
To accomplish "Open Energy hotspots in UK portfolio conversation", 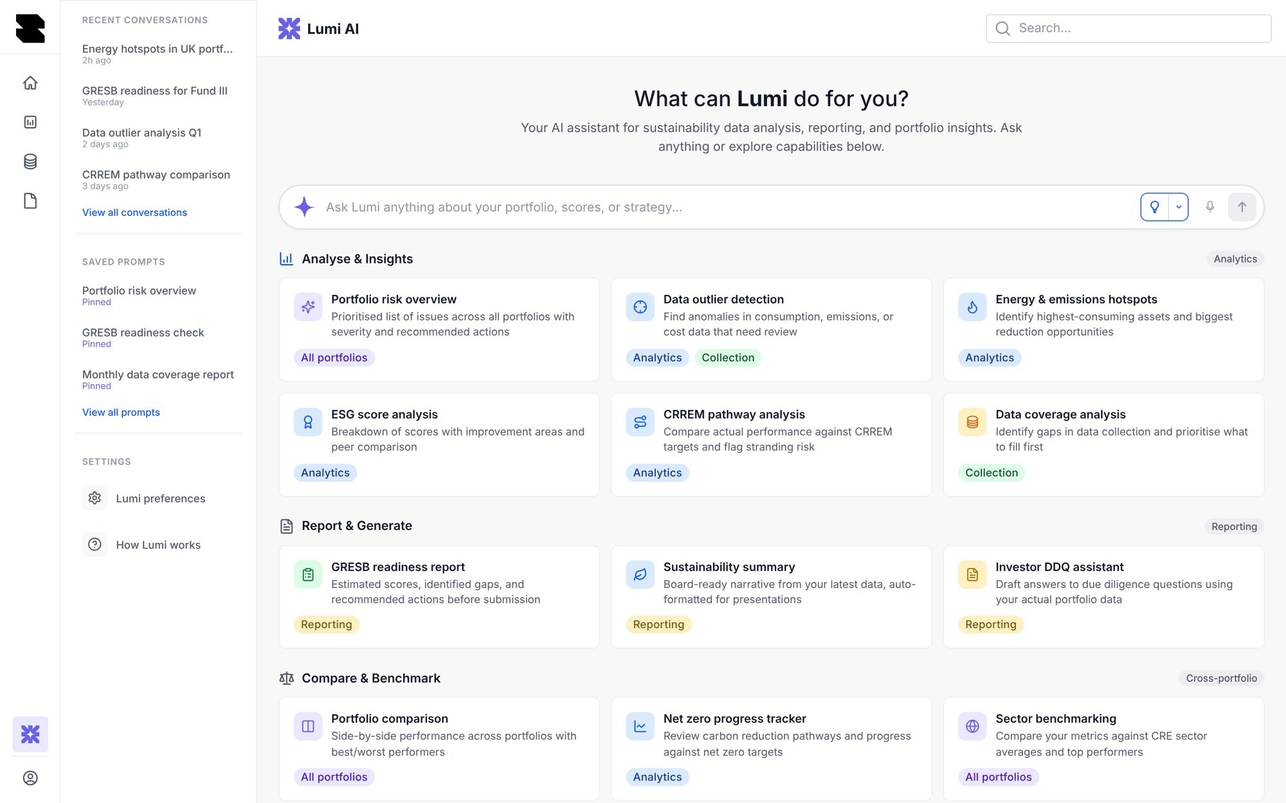I will [158, 54].
